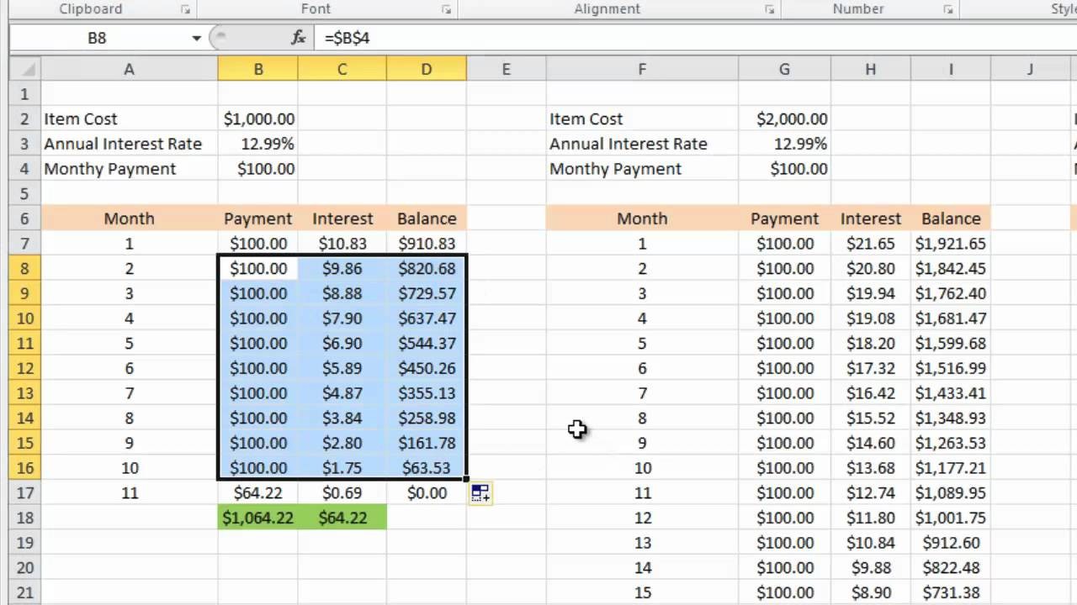Click the Interest heading in column C
Viewport: 1077px width, 605px height.
click(342, 218)
